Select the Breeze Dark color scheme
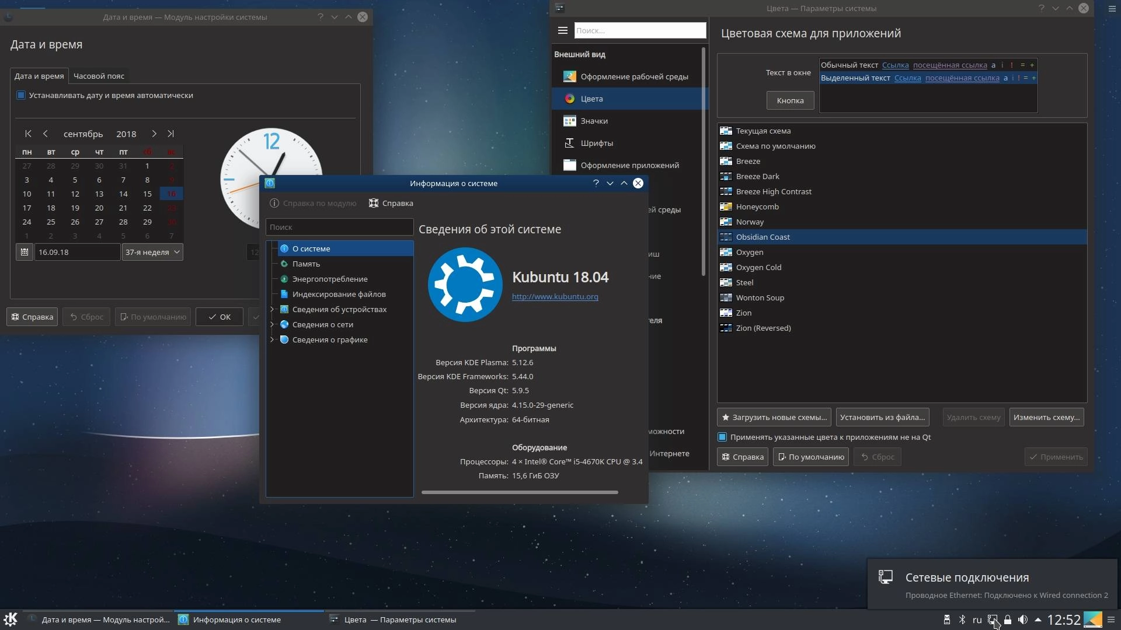Viewport: 1121px width, 630px height. (x=901, y=176)
